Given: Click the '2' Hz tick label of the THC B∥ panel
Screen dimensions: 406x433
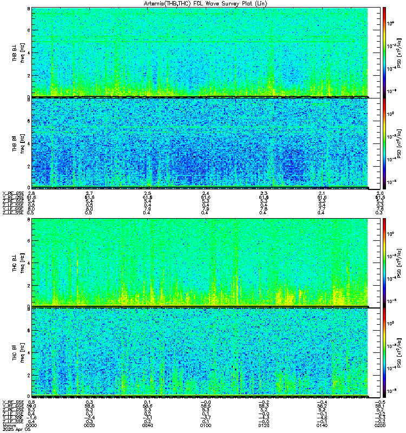Looking at the screenshot, I should coord(29,376).
